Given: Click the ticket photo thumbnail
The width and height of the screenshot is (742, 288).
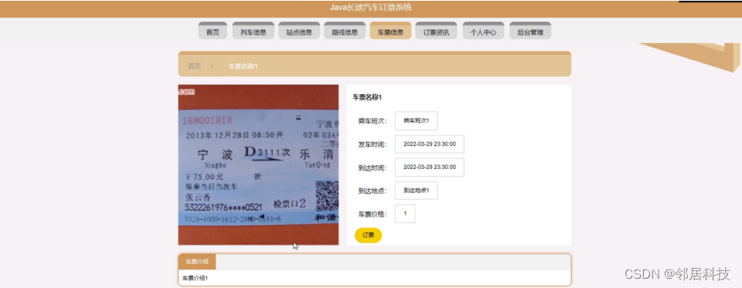Looking at the screenshot, I should 258,164.
